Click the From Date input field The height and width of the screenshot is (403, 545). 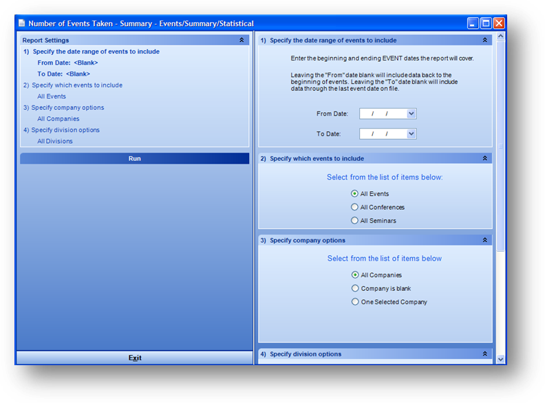pos(383,114)
